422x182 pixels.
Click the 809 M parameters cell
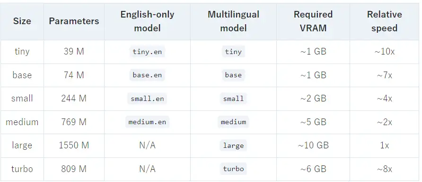pos(74,169)
